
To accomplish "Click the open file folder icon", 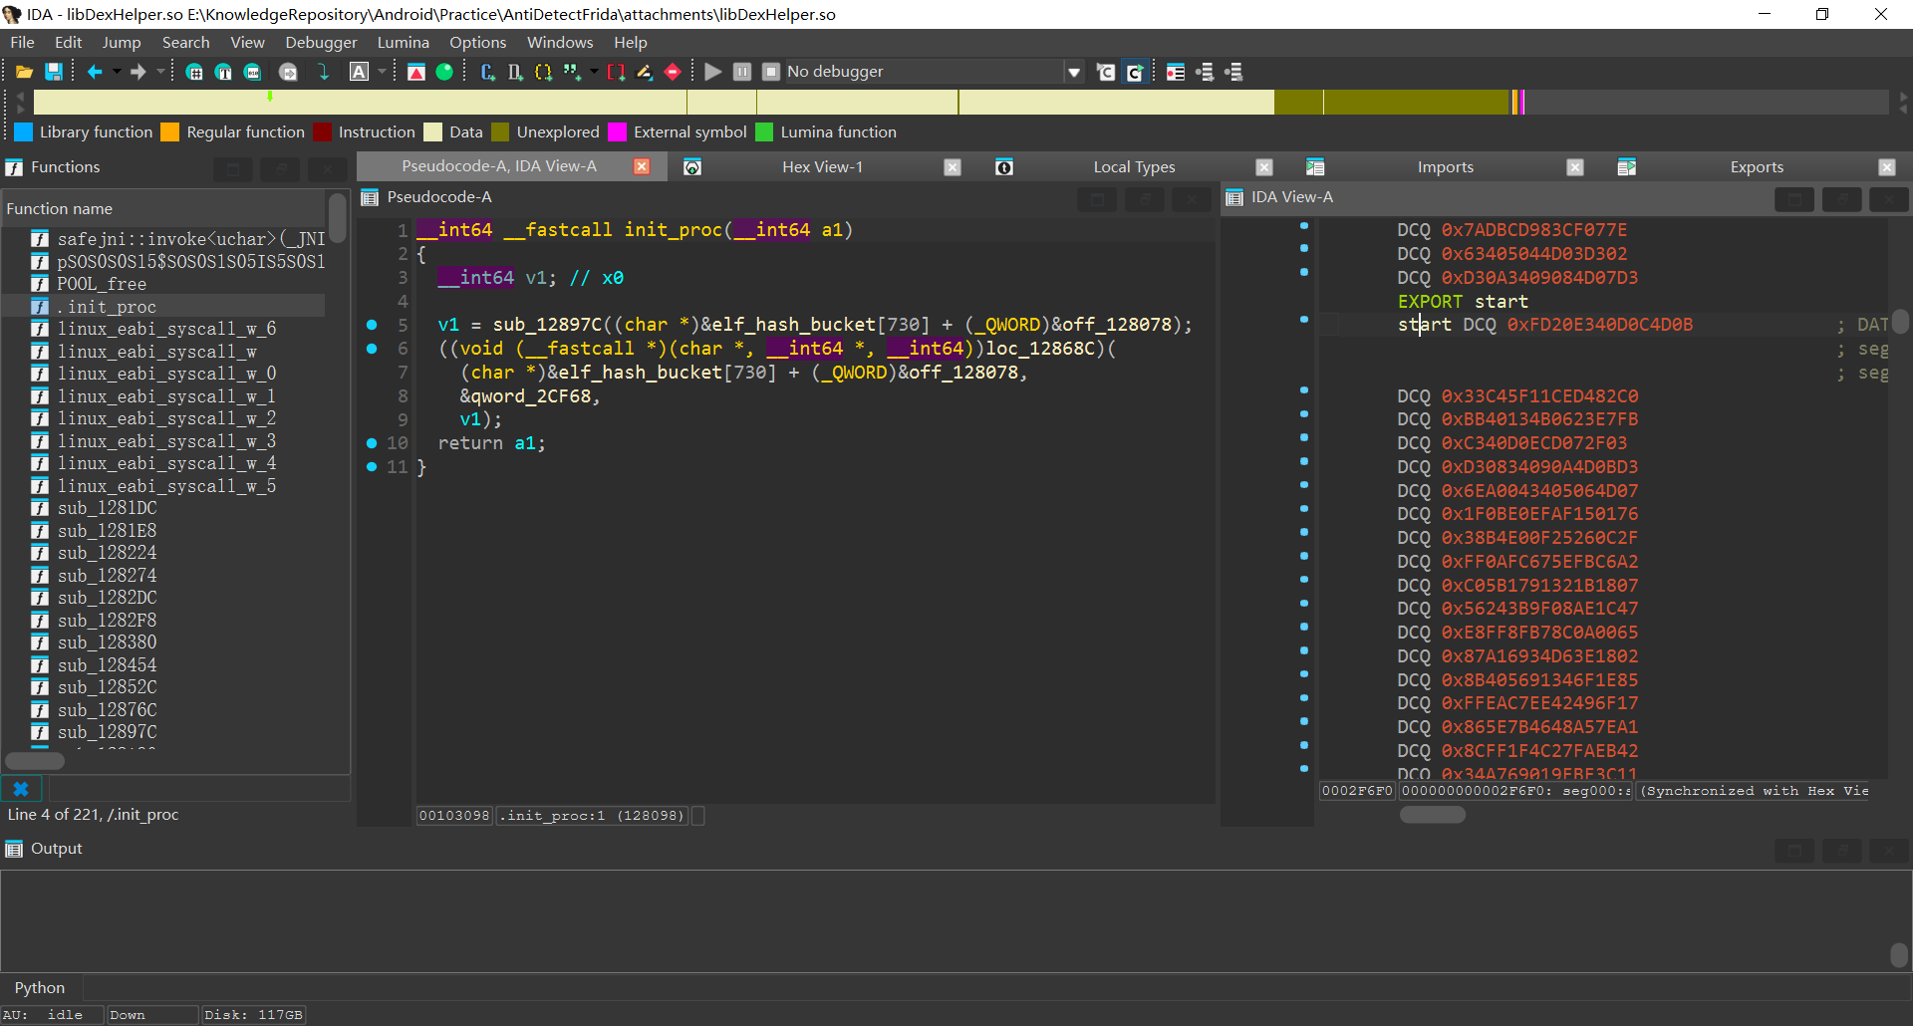I will pos(24,72).
